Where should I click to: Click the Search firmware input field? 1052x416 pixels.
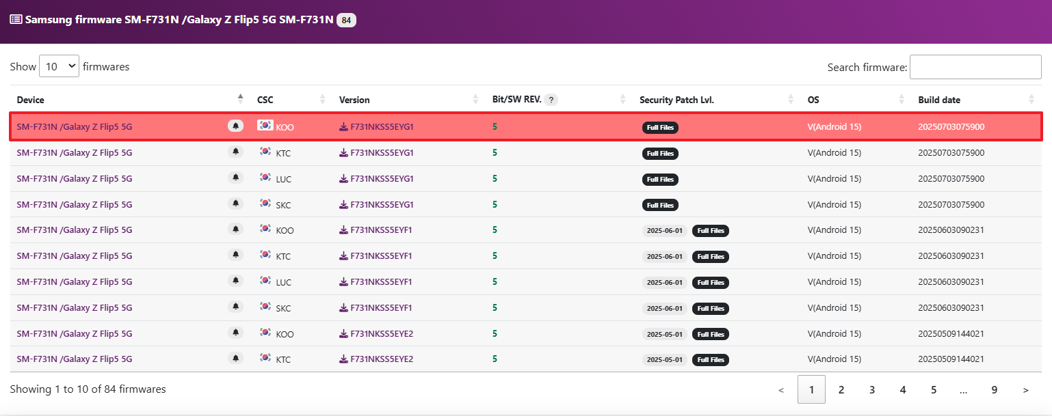pyautogui.click(x=975, y=67)
